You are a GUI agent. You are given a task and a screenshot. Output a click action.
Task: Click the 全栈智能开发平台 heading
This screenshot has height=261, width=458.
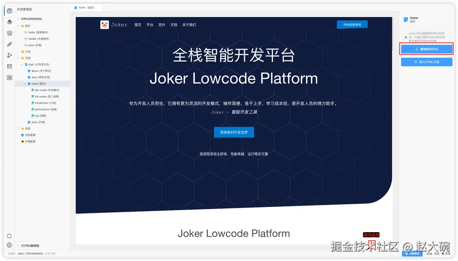click(x=234, y=55)
